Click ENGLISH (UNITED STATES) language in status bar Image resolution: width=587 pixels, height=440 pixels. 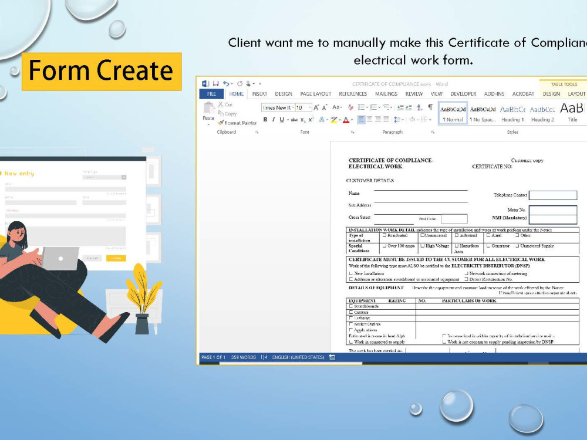pos(298,357)
